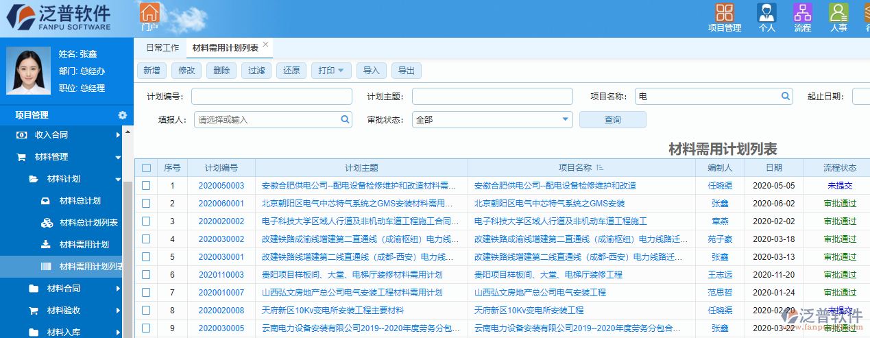Check the box for row 3 (2020020002)
Screen dimensions: 870x338
coord(146,221)
